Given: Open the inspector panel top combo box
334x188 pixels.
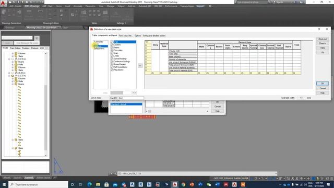Looking at the screenshot, I should pos(17,38).
